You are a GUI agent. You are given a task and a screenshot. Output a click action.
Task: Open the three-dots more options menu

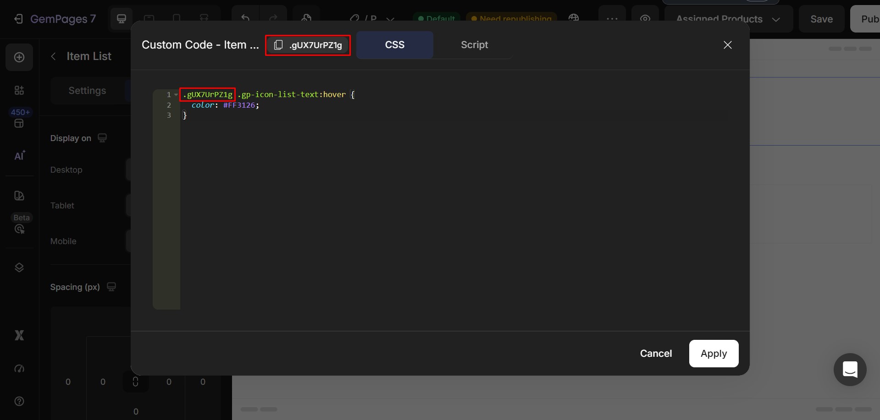612,19
